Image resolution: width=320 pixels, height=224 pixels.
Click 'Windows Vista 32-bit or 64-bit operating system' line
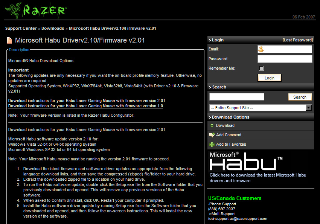pyautogui.click(x=52, y=144)
